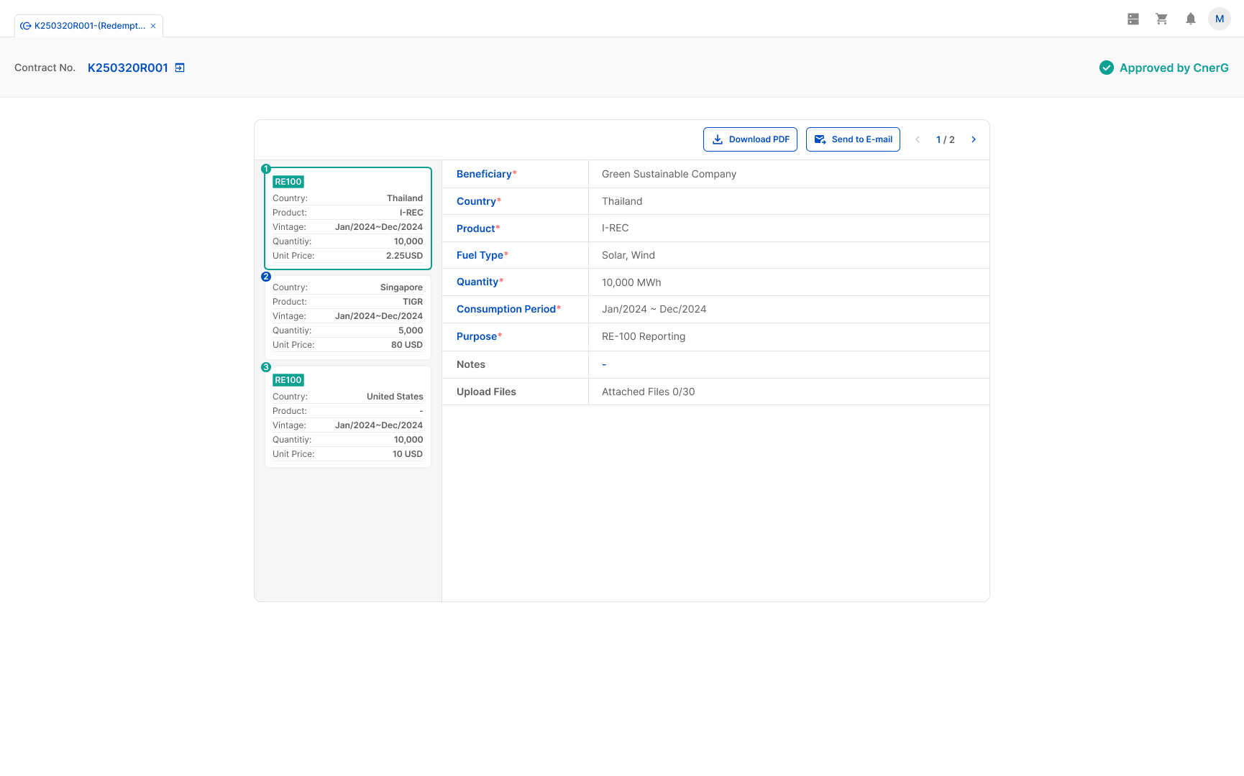Click the RE100 badge on the Thailand card
Viewport: 1244px width, 776px height.
288,182
